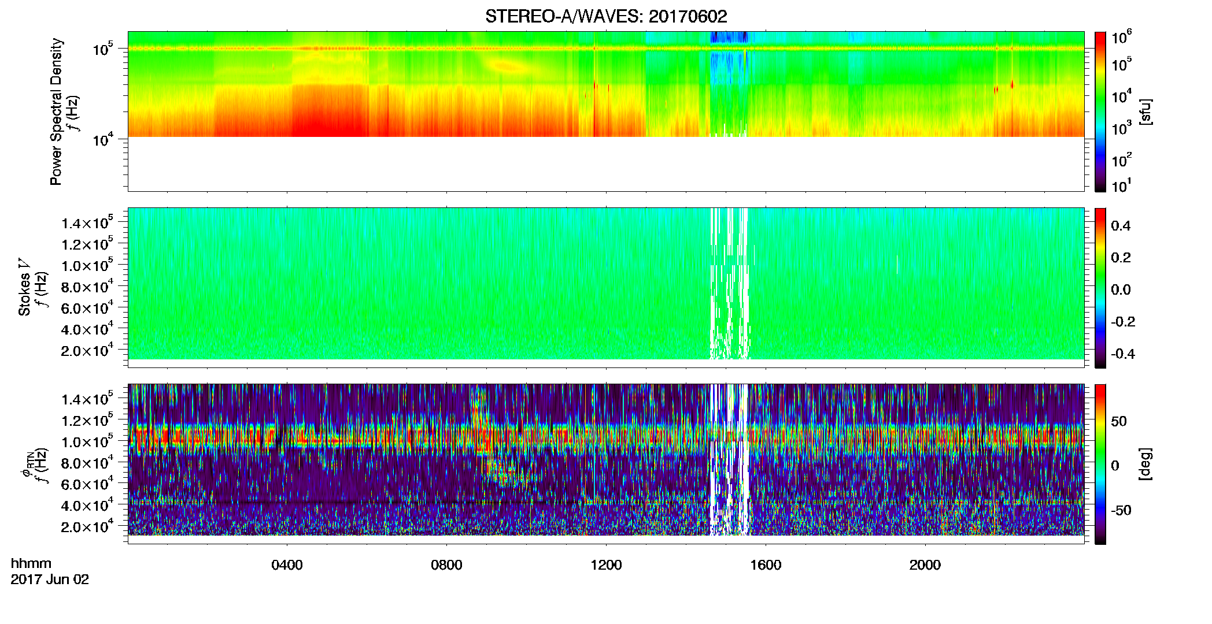Click the Stokes V spectrogram panel
Viewport: 1212px width, 624px height.
click(606, 287)
